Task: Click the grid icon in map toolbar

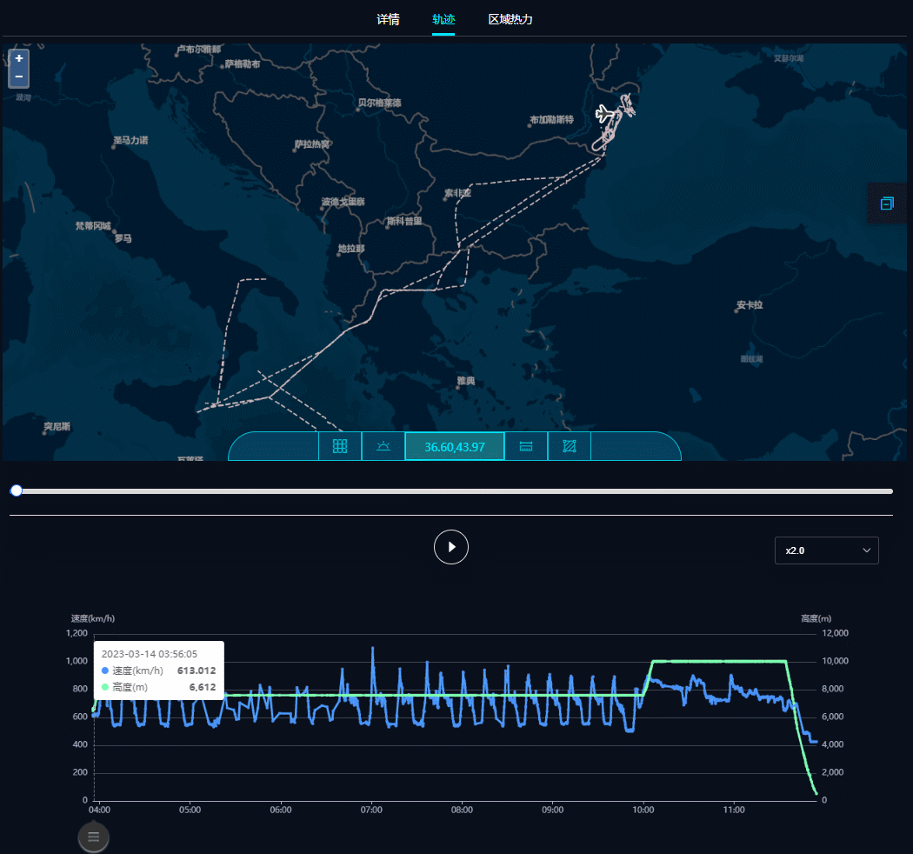Action: (x=340, y=447)
